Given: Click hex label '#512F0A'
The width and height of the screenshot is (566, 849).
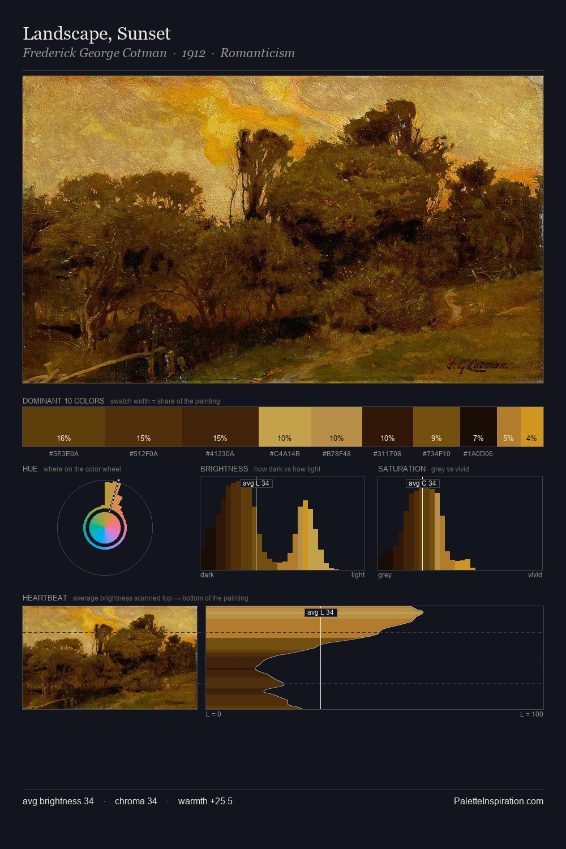Looking at the screenshot, I should pos(144,453).
